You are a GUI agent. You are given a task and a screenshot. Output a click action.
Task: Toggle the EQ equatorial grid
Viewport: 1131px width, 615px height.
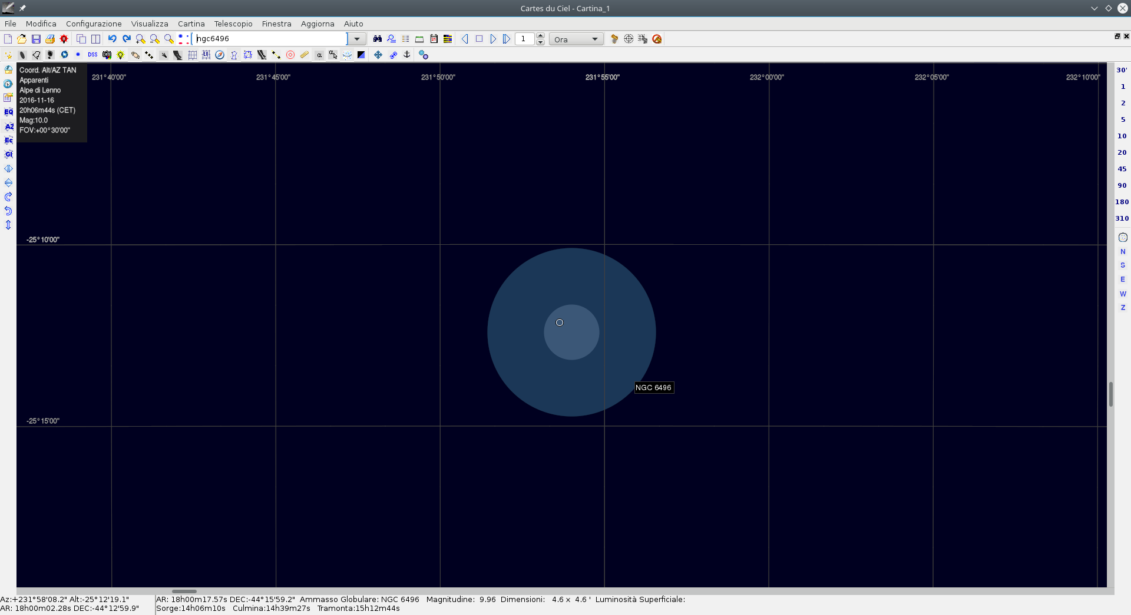click(206, 55)
